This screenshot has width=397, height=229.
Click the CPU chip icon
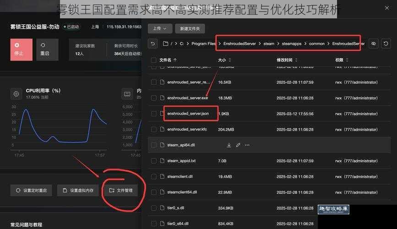pos(16,94)
